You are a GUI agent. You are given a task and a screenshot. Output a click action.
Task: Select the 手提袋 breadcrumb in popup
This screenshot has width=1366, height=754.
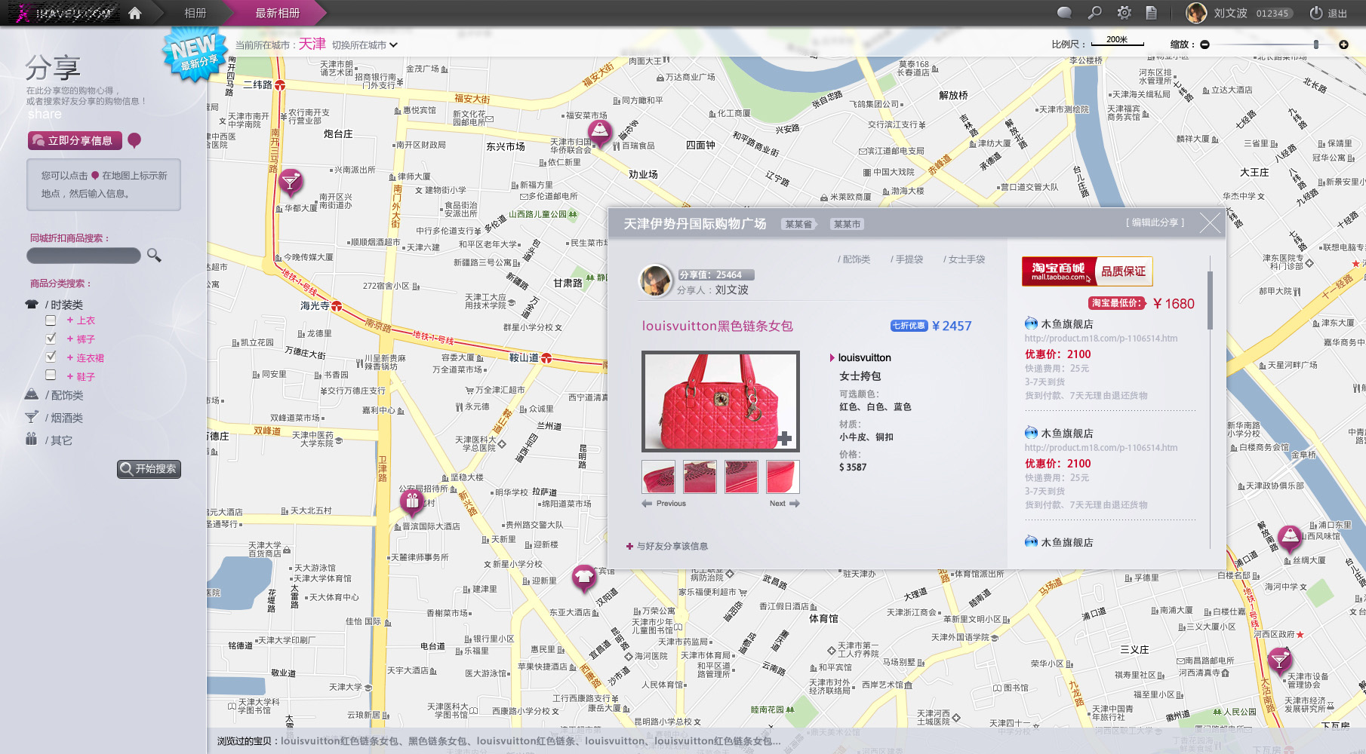click(907, 259)
